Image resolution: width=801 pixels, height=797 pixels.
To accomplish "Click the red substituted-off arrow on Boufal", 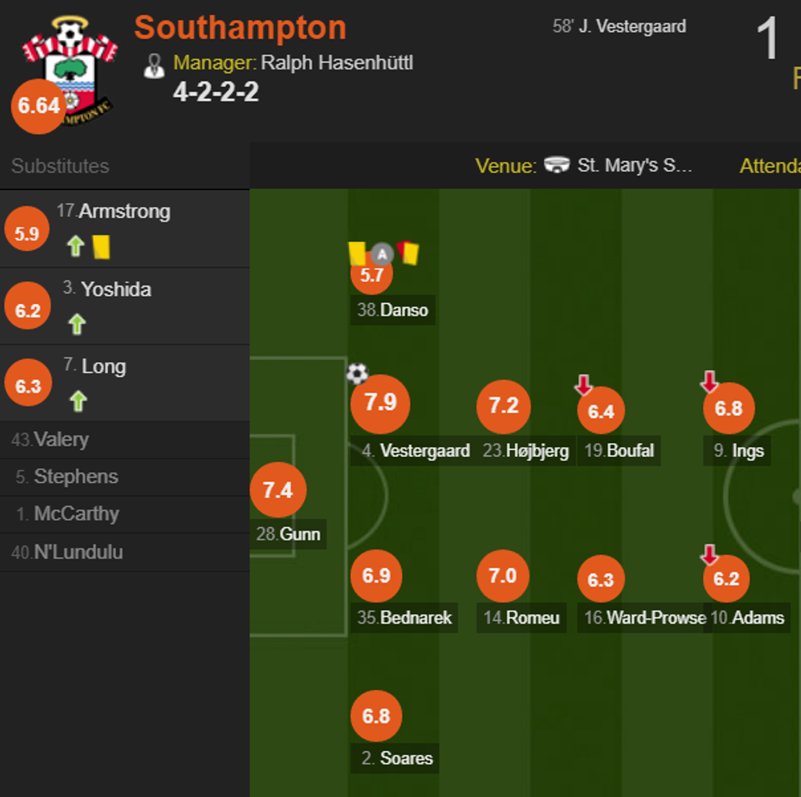I will (x=583, y=384).
